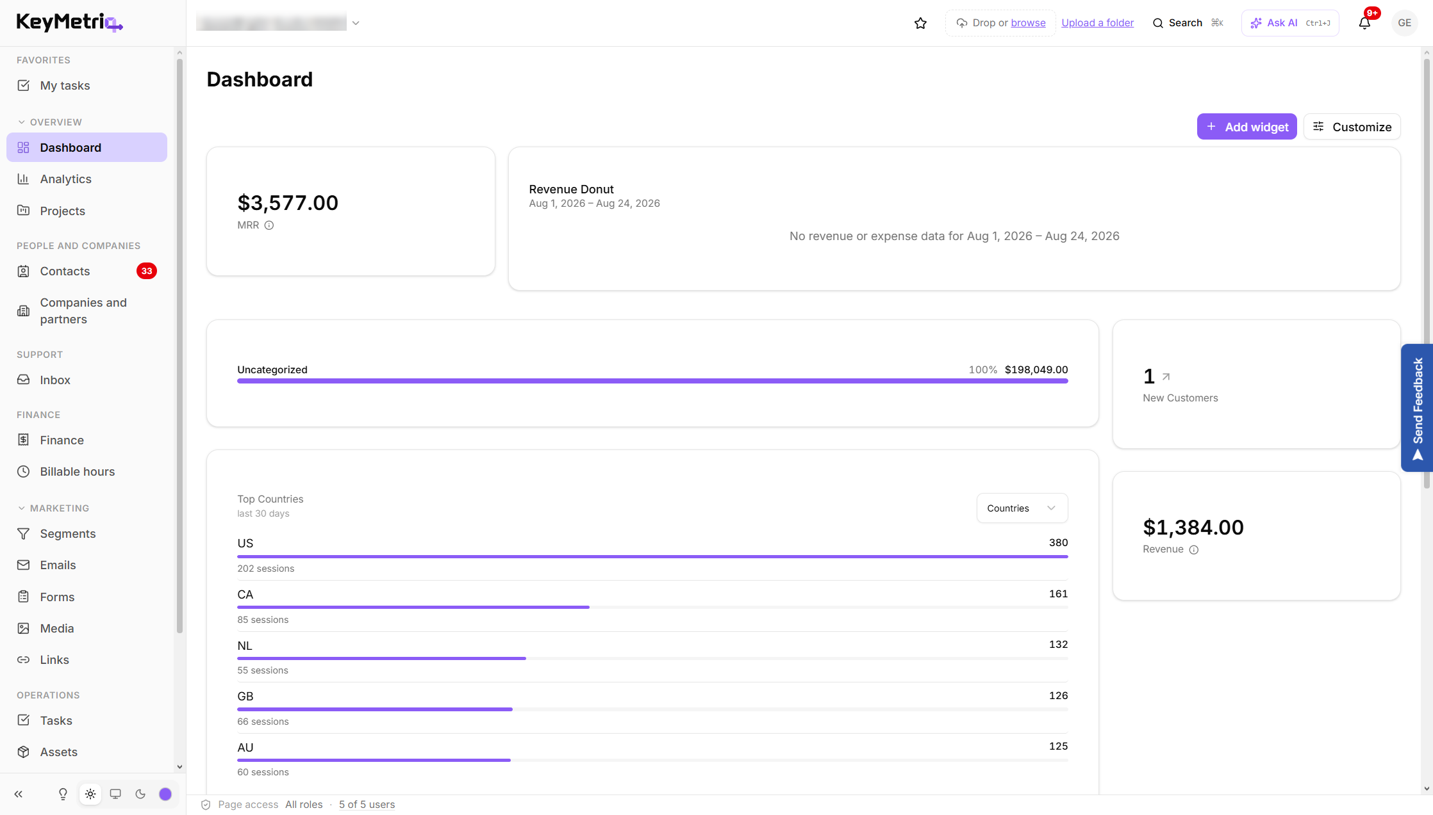1433x815 pixels.
Task: Click the NL country row
Action: click(x=652, y=658)
